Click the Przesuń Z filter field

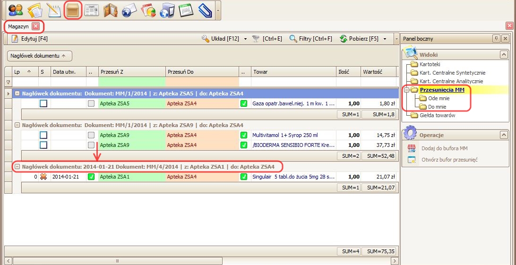pyautogui.click(x=132, y=82)
